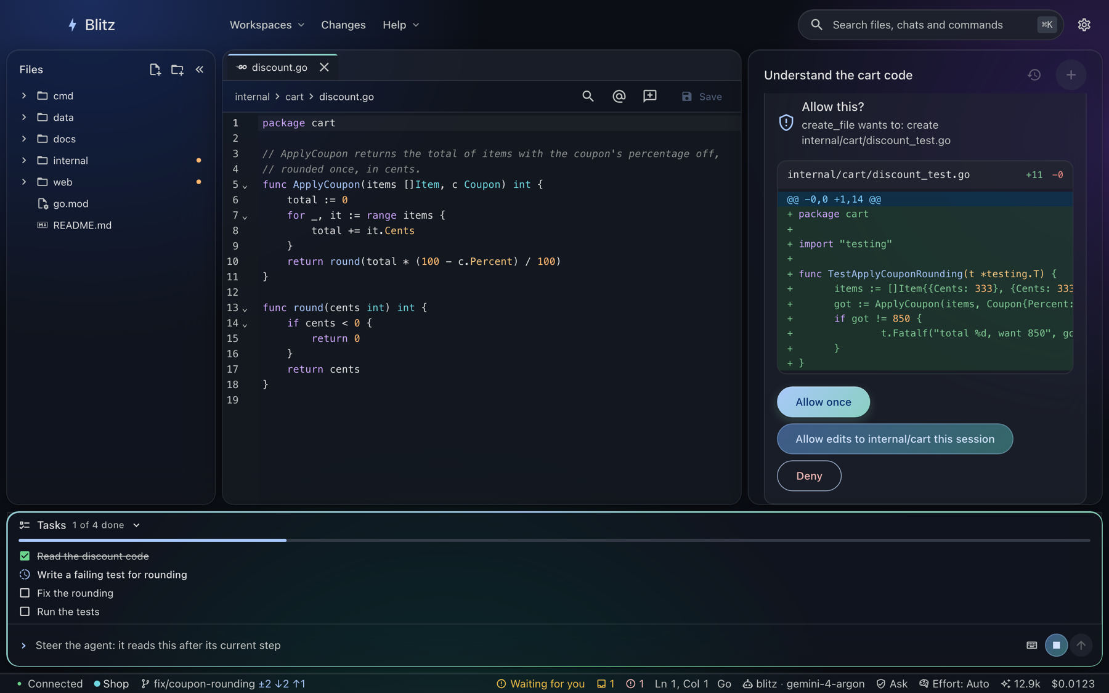Click the @ mention icon in editor toolbar
Screen dimensions: 1109x693
(619, 96)
